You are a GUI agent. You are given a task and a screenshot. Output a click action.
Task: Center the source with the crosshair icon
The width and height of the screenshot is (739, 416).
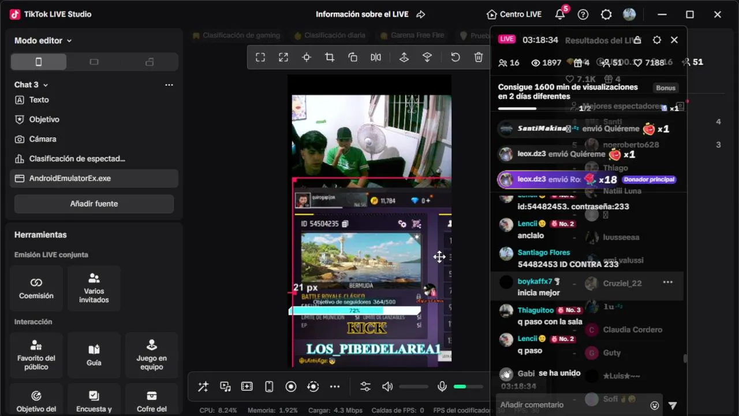point(307,57)
